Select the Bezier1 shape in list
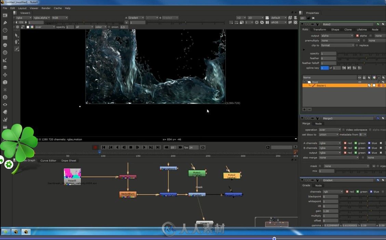 [321, 85]
